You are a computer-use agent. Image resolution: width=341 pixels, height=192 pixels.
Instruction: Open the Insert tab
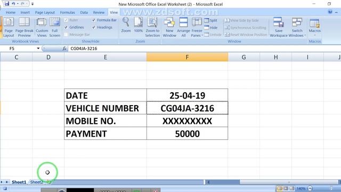click(25, 13)
